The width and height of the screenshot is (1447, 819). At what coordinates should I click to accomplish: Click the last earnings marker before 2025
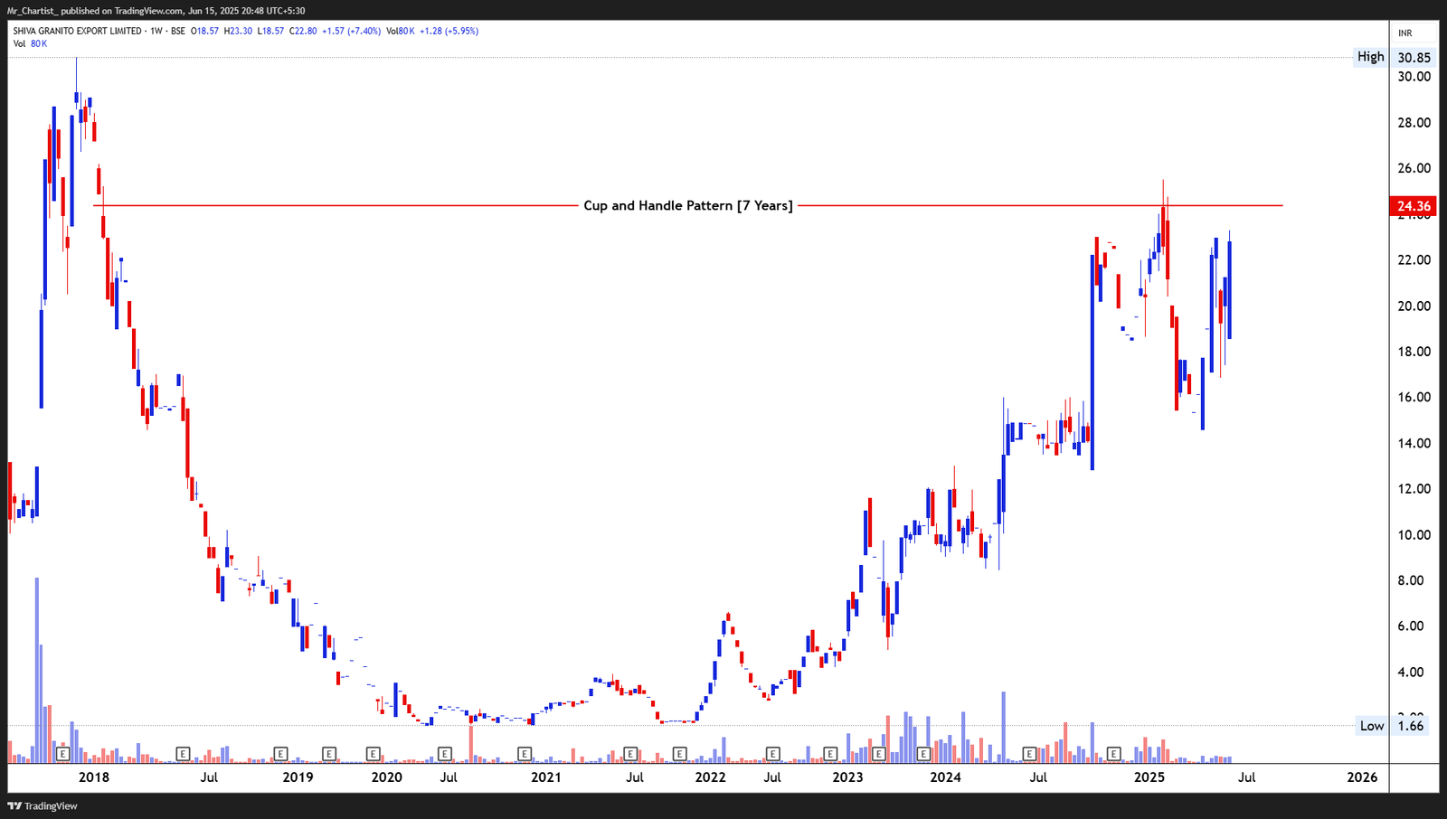pyautogui.click(x=1114, y=753)
